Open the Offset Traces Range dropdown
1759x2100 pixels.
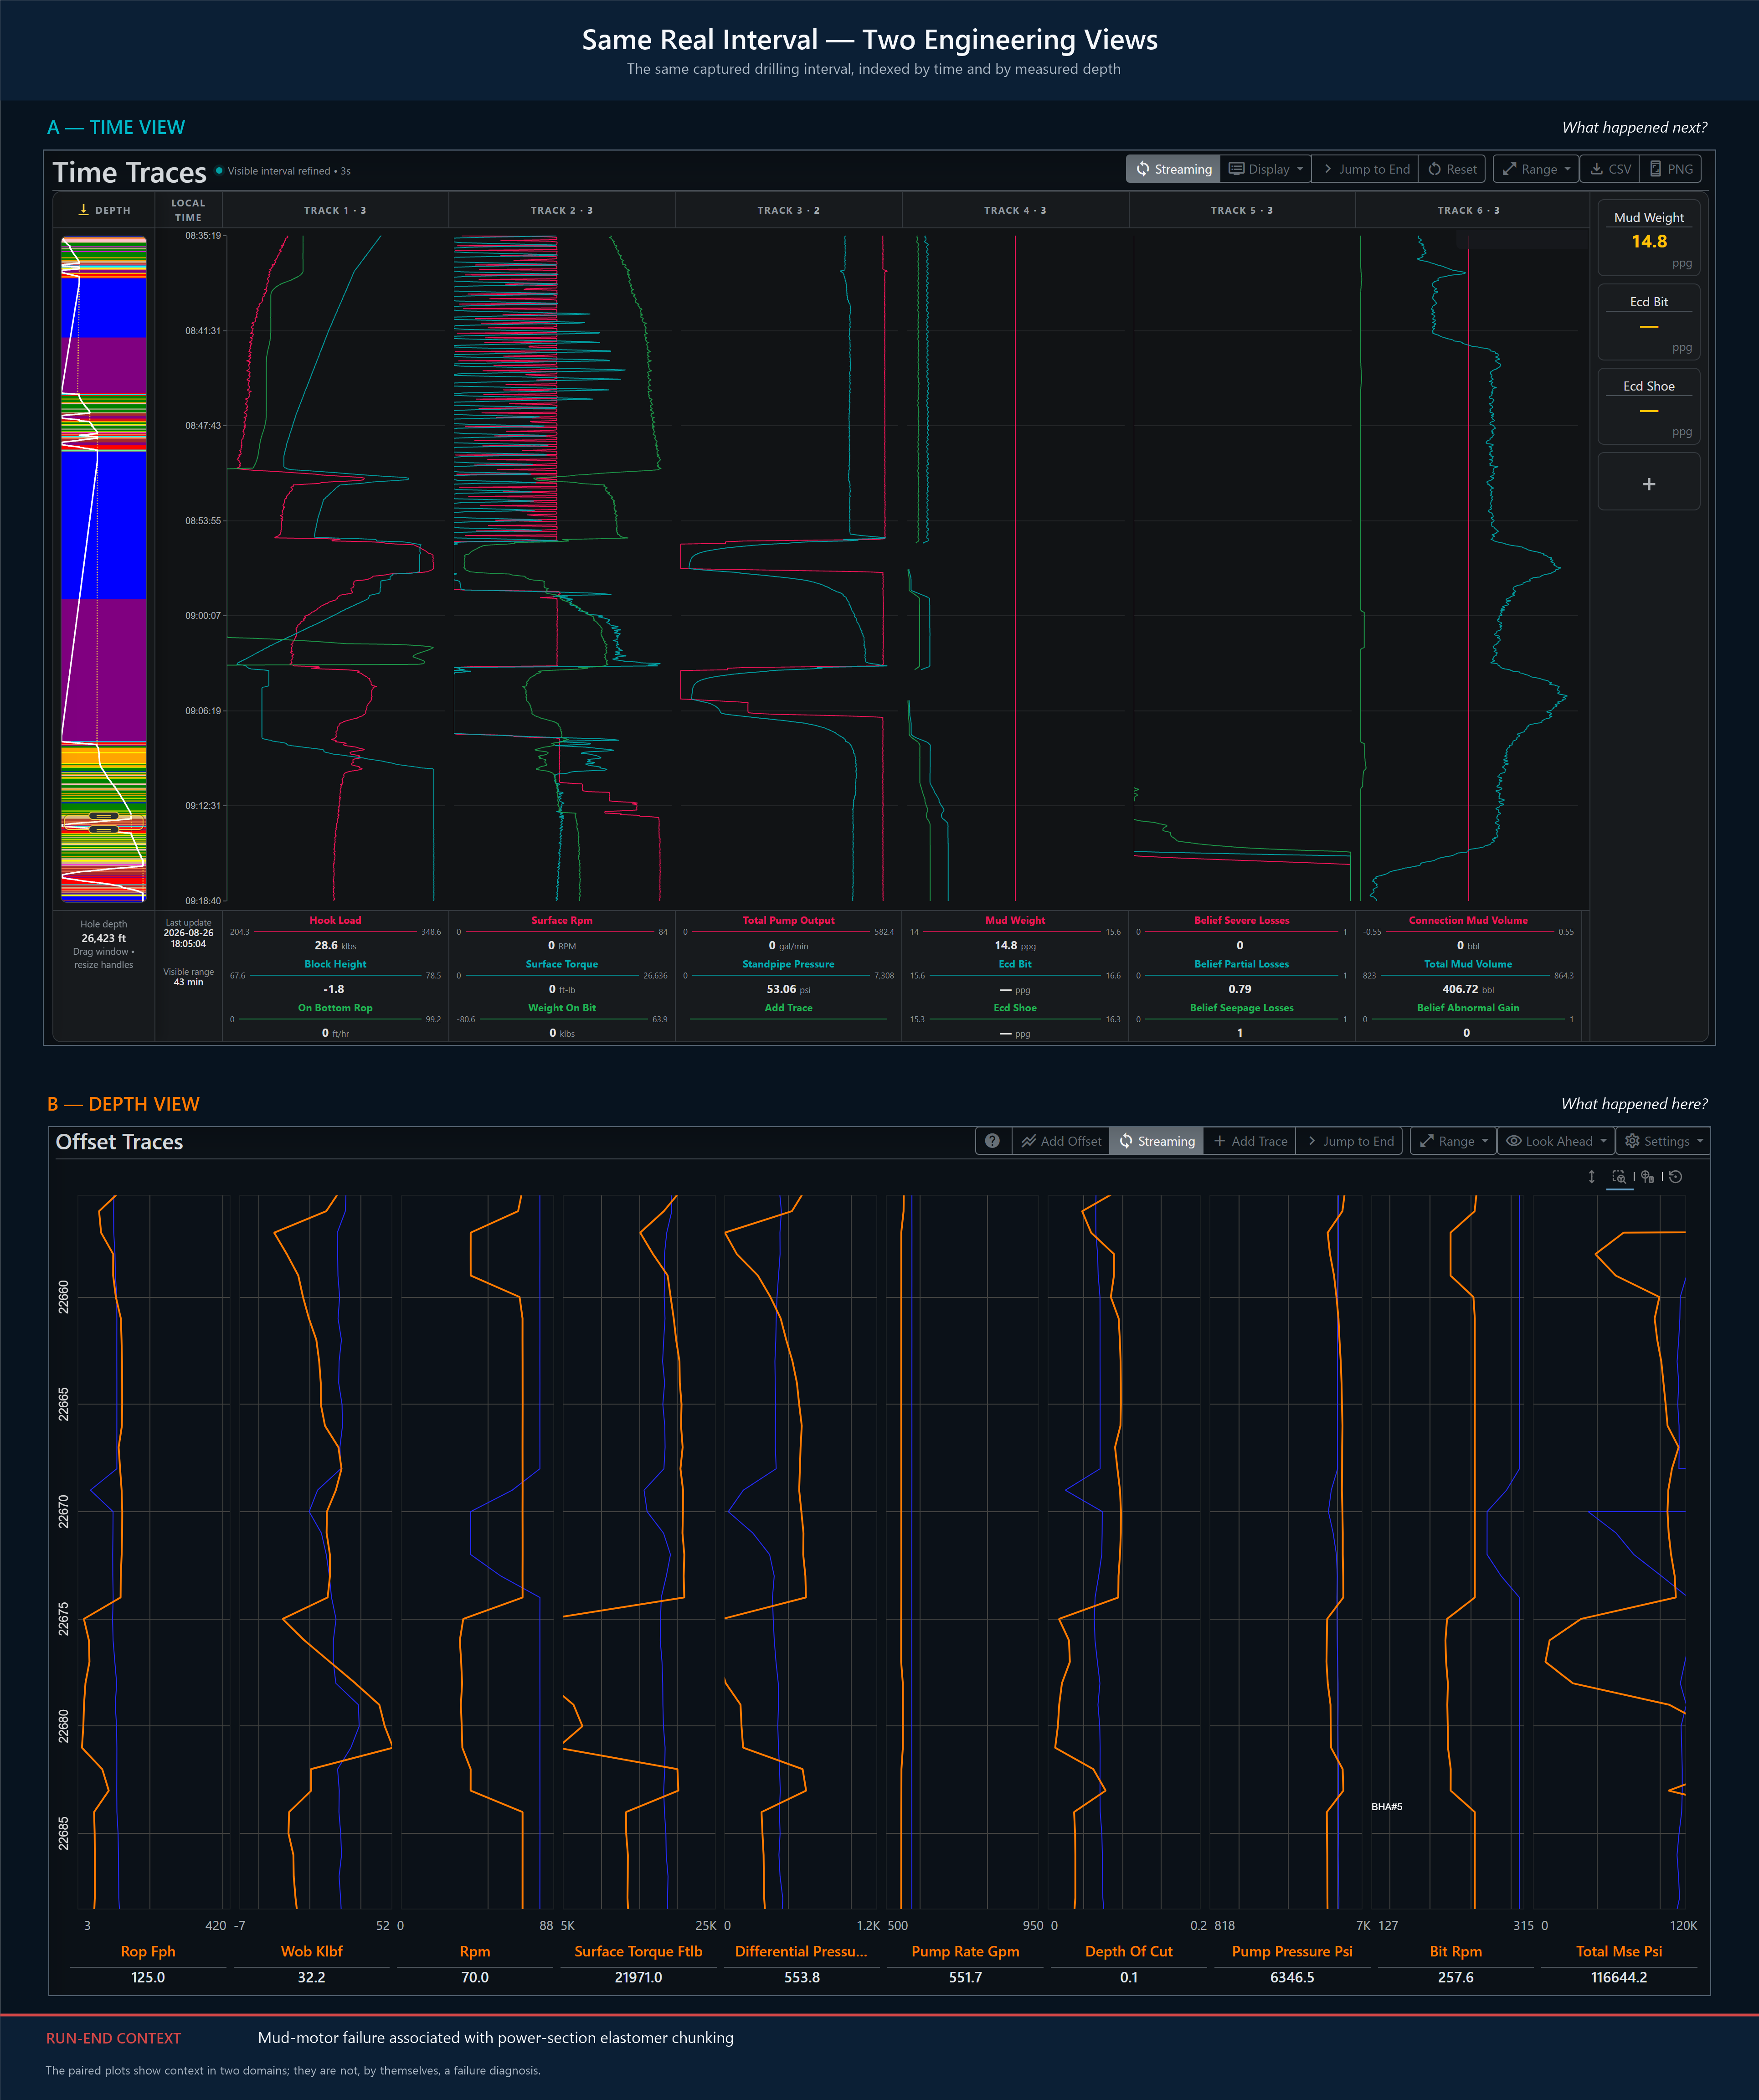coord(1453,1141)
